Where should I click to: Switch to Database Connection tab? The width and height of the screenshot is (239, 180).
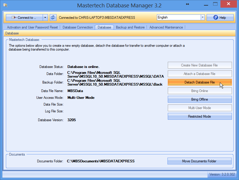pos(78,27)
